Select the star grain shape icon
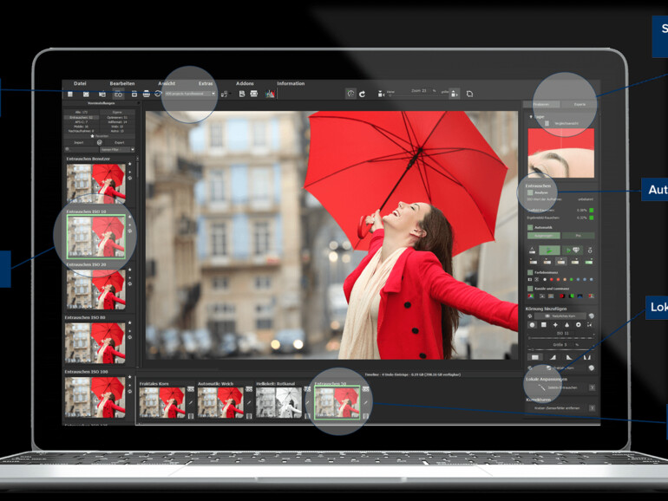Viewport: 668px width, 501px height. tap(555, 325)
